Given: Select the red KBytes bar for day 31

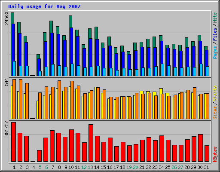Looking at the screenshot, I should (207, 154).
